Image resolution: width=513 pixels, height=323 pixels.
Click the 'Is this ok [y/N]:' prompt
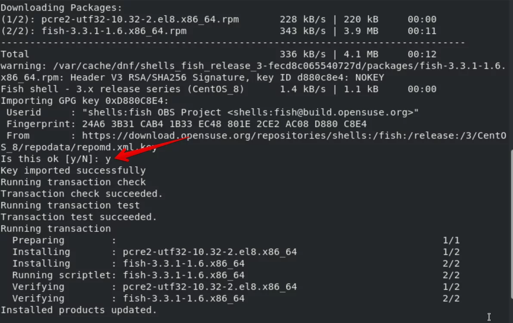(x=50, y=159)
